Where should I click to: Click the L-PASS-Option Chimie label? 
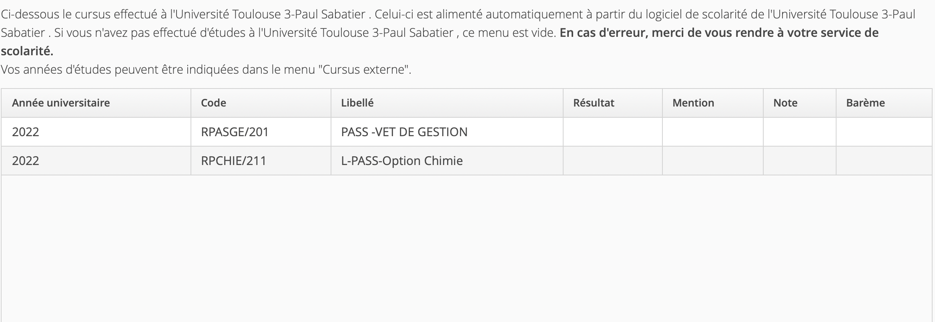[x=402, y=161]
